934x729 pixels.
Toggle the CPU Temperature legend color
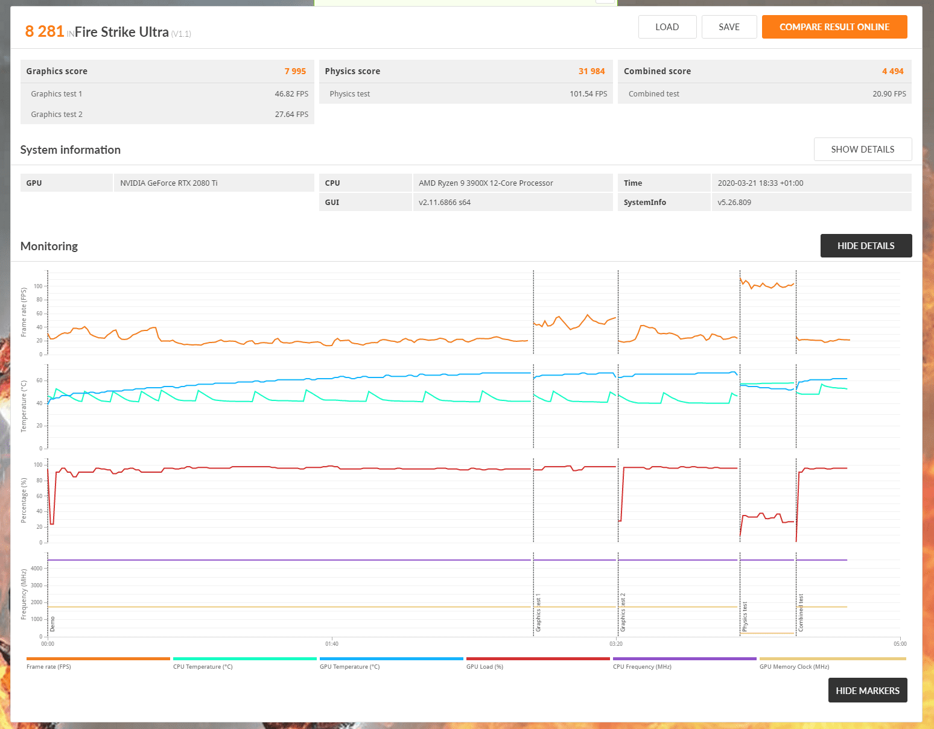pos(245,659)
